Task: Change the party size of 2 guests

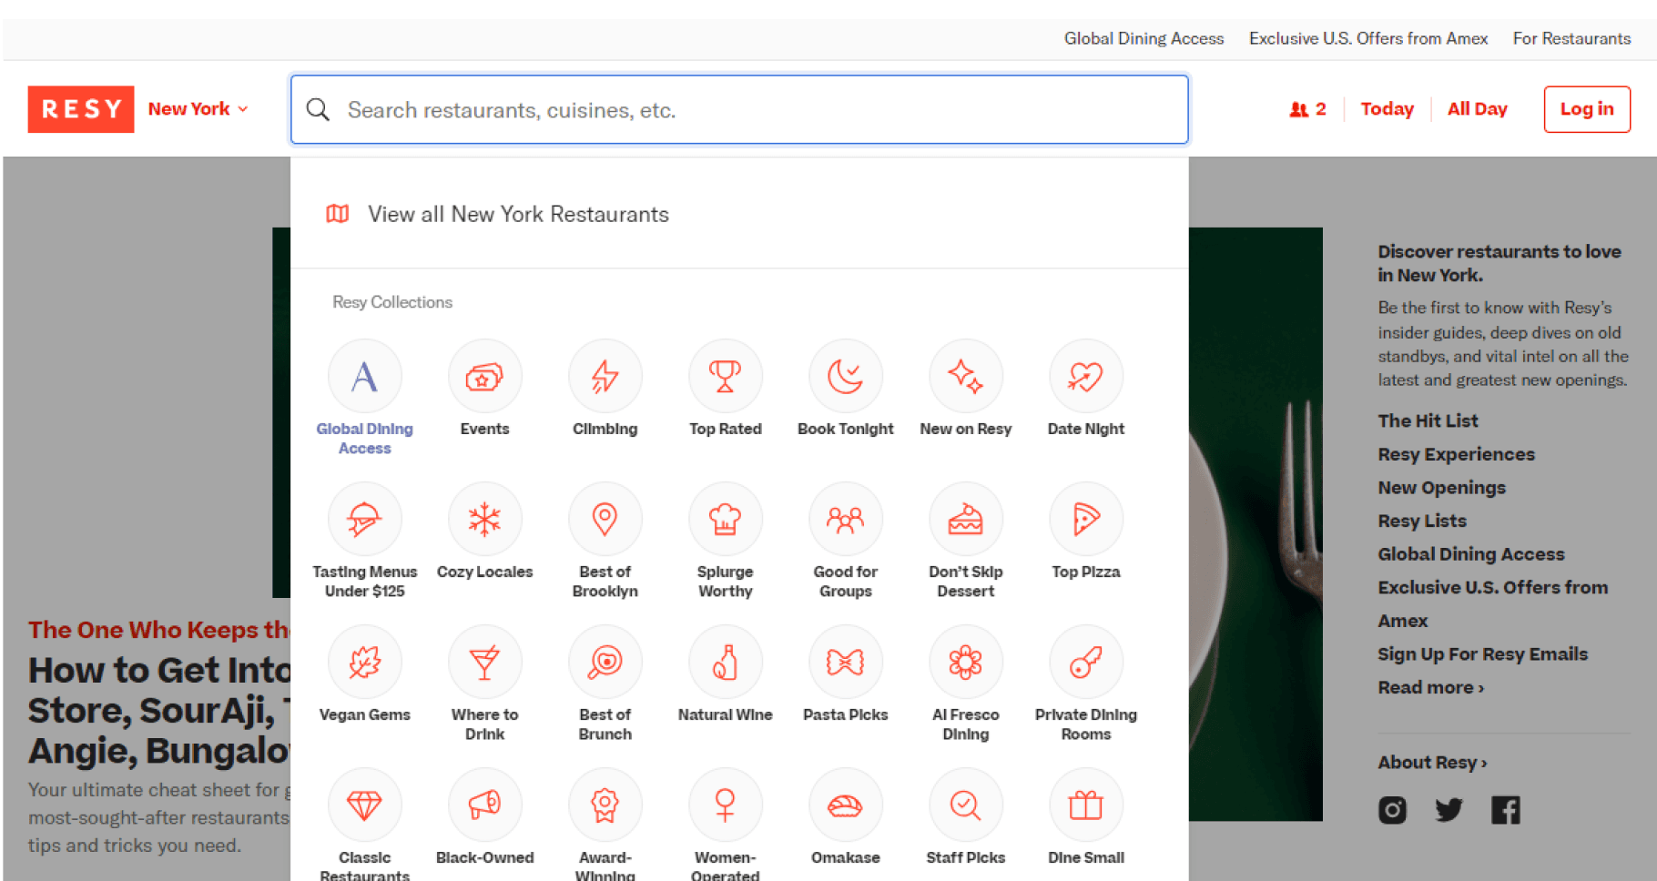Action: (1307, 109)
